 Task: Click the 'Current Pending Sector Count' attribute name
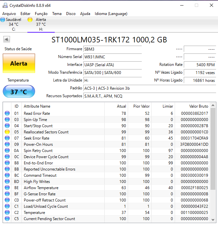pos(49,219)
